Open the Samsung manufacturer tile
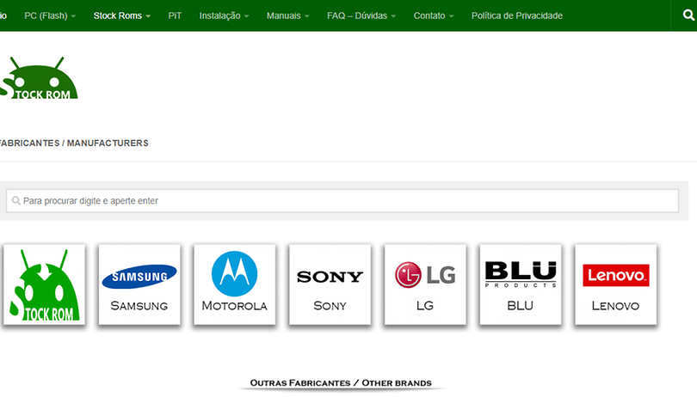This screenshot has height=397, width=697. tap(139, 284)
